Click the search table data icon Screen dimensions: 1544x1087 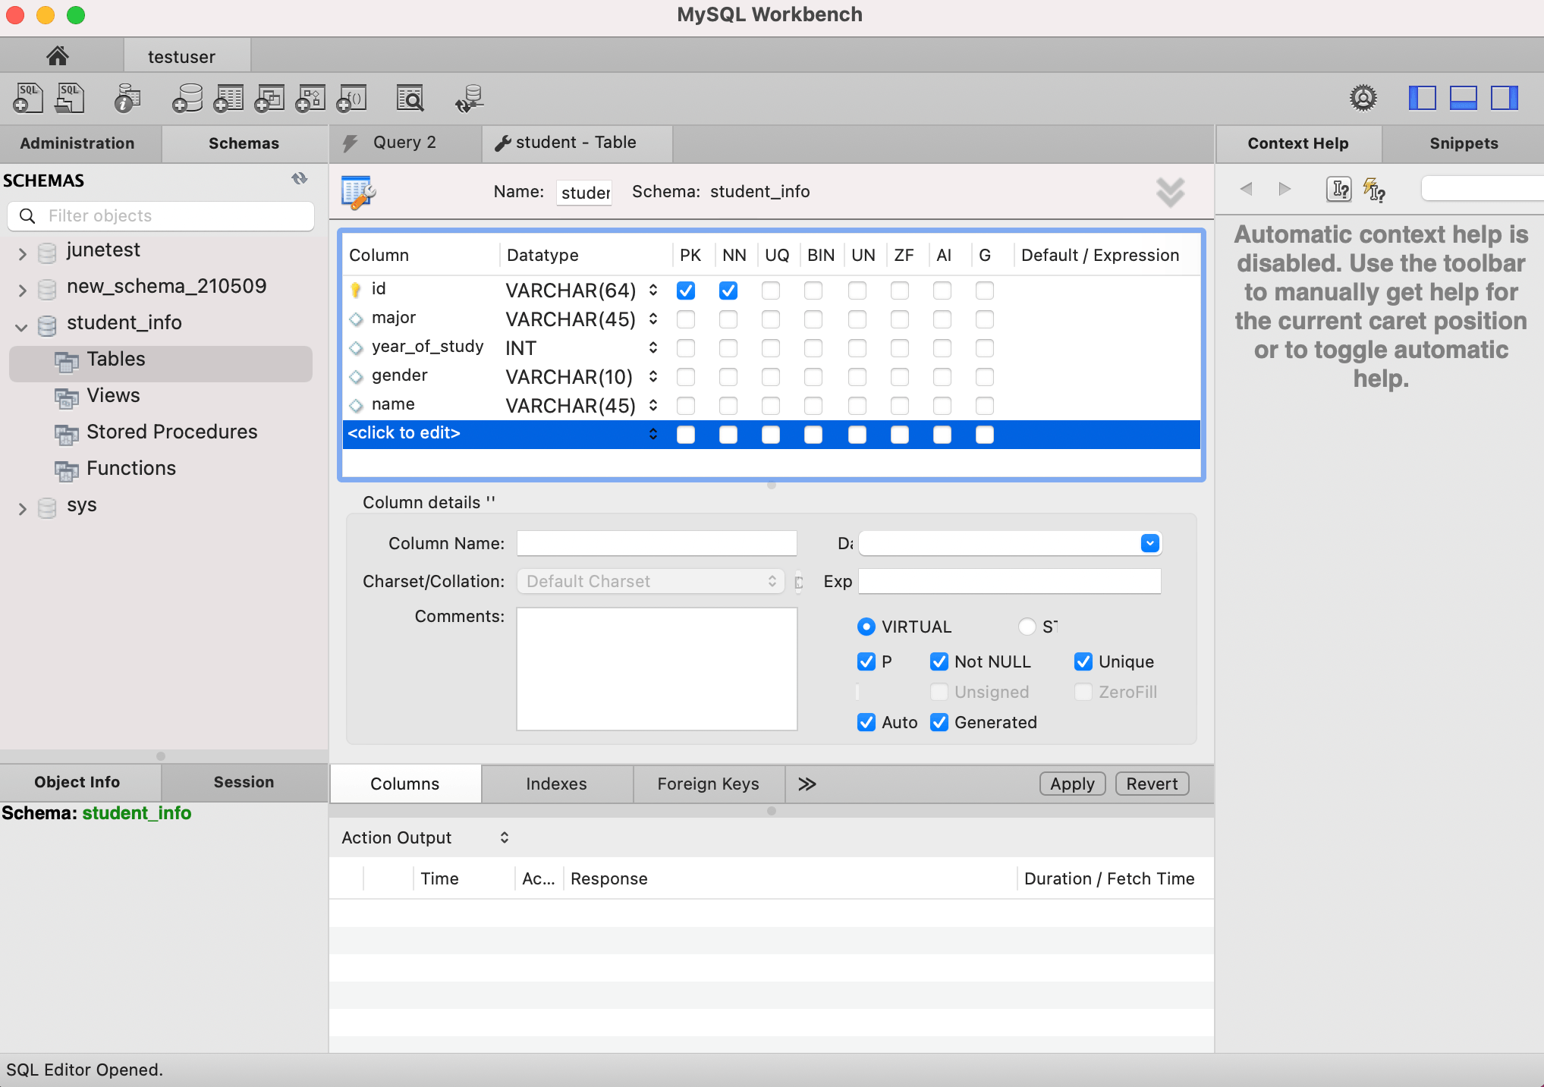410,99
